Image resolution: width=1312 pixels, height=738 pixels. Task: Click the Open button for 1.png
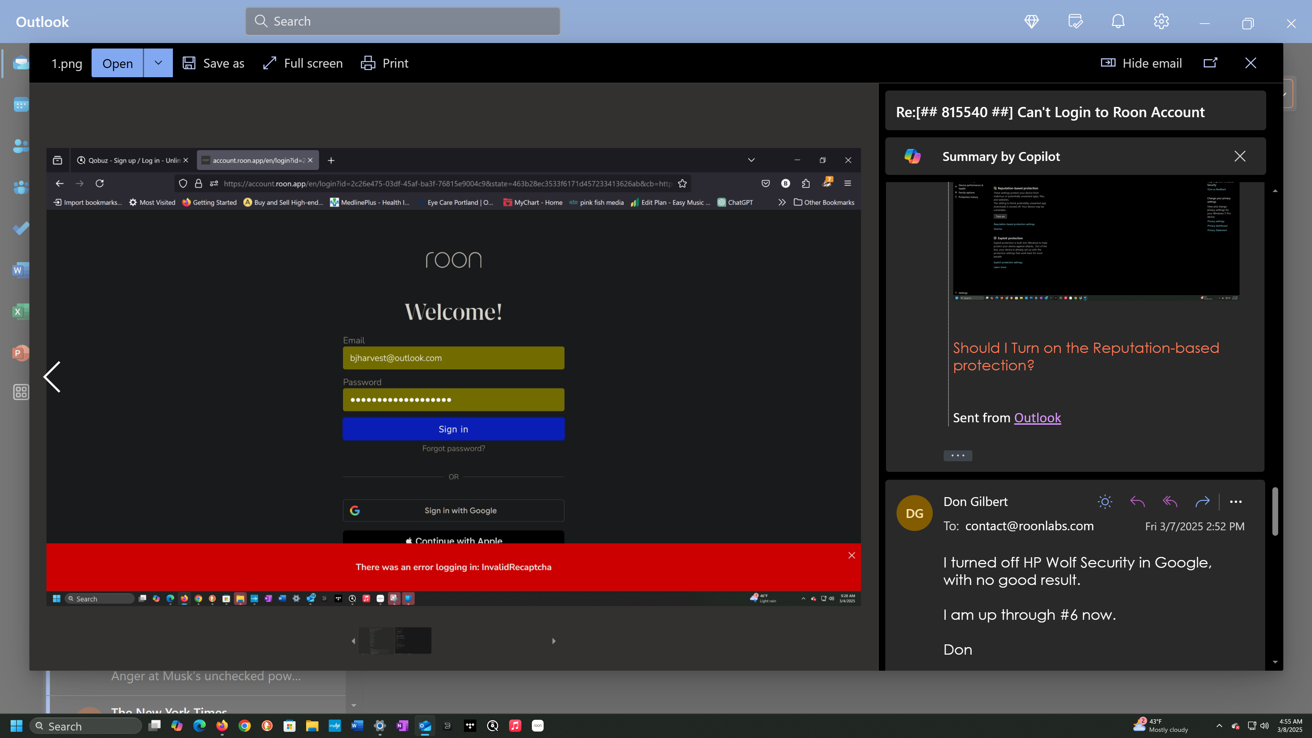(x=117, y=63)
